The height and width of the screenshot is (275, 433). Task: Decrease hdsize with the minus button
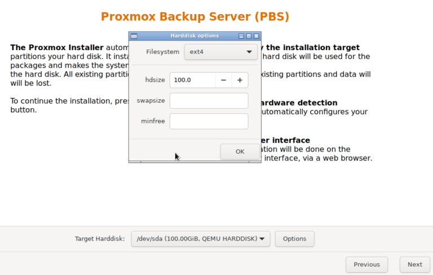coord(223,80)
